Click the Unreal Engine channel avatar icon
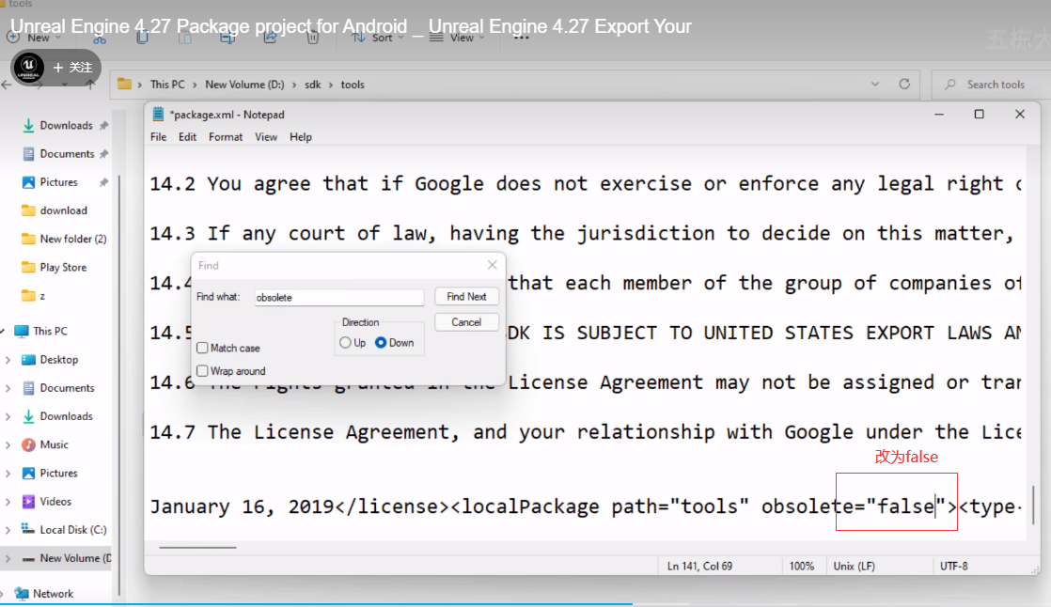This screenshot has height=607, width=1051. [x=28, y=67]
